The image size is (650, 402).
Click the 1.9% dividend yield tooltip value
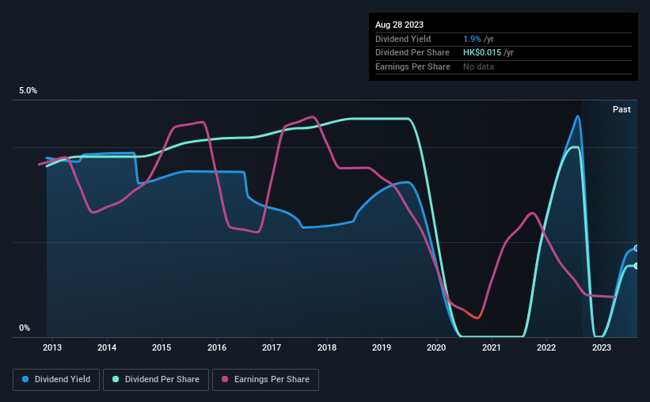point(473,39)
